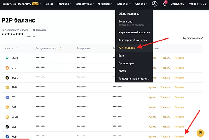Click Продать in BNB row

[x=165, y=88]
